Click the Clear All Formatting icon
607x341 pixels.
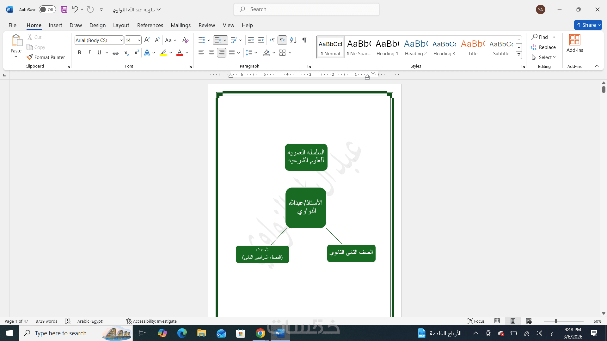(x=186, y=40)
